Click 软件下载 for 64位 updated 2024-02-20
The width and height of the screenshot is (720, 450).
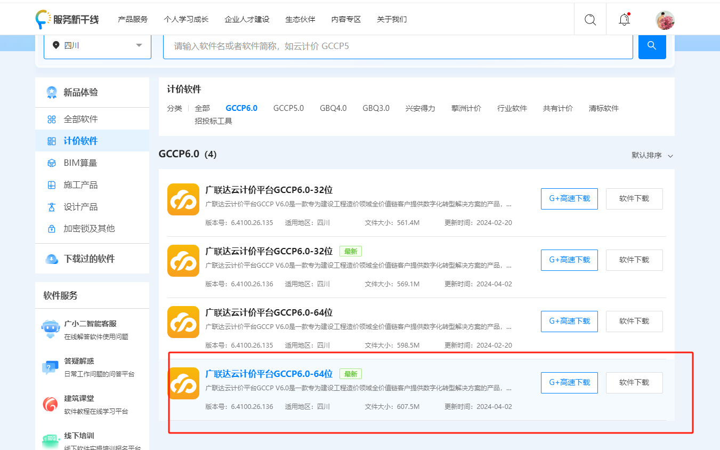coord(634,321)
